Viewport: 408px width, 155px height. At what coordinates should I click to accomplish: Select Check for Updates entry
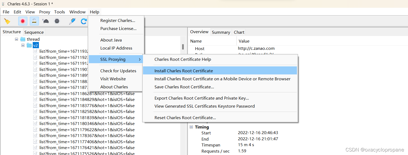pos(118,71)
